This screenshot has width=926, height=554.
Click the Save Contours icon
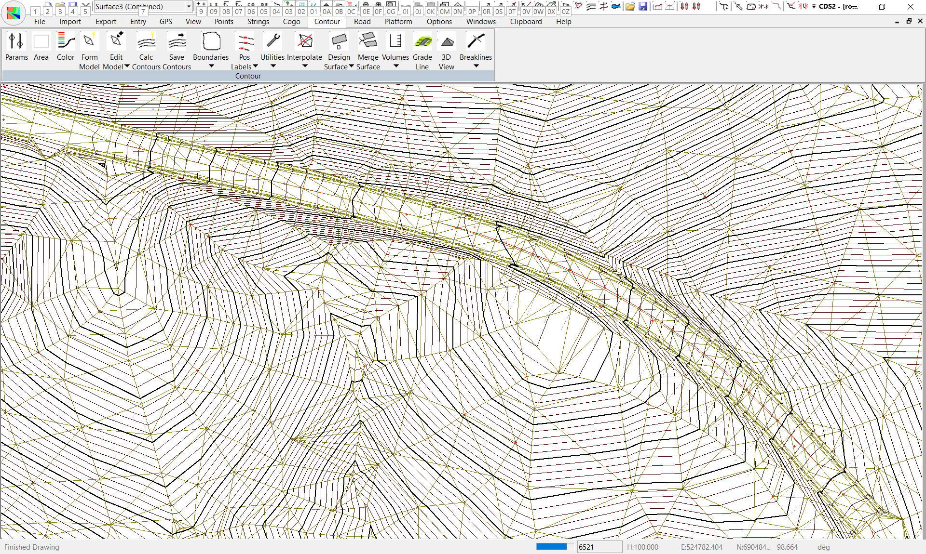click(x=177, y=42)
